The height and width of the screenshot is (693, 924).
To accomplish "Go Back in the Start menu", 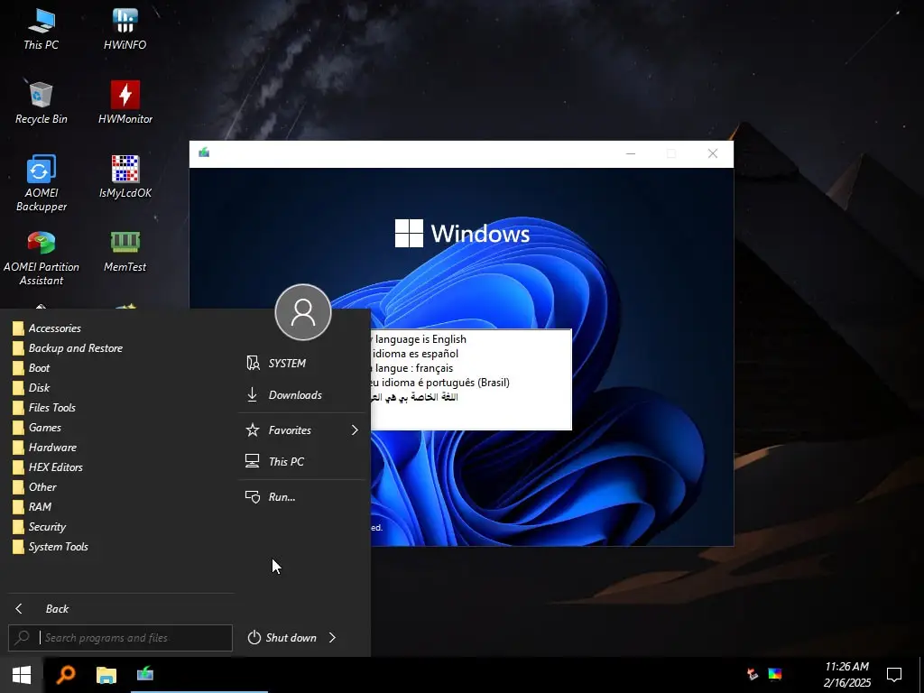I will (56, 609).
